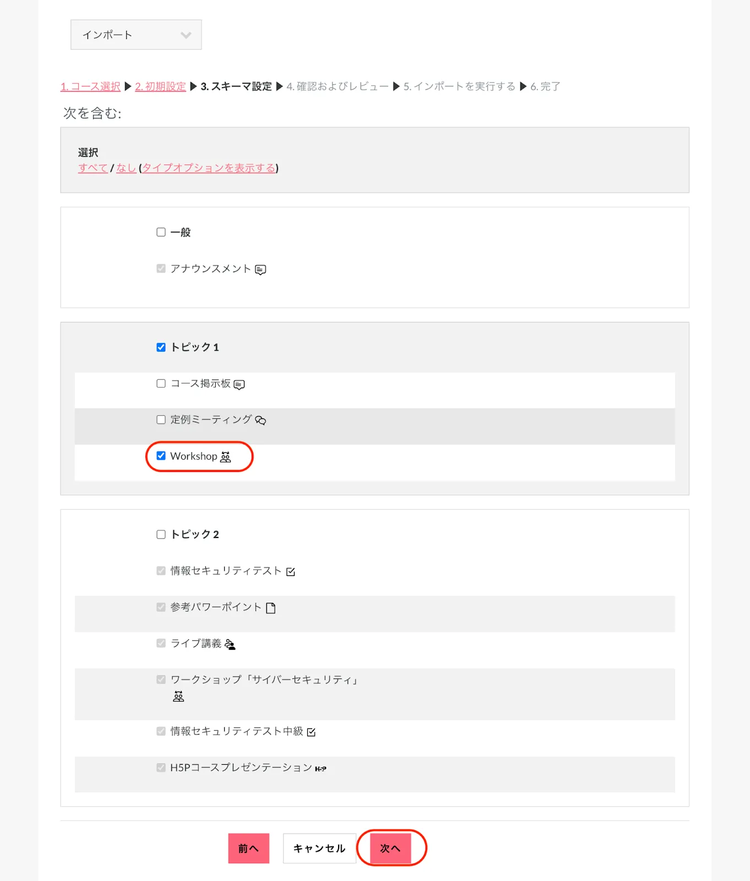Click the キャンセル button

(319, 849)
